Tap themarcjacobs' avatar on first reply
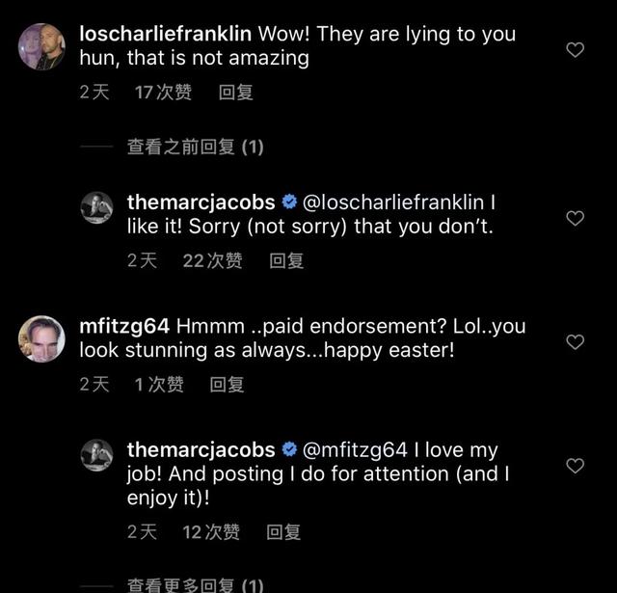This screenshot has height=593, width=617. pyautogui.click(x=97, y=208)
